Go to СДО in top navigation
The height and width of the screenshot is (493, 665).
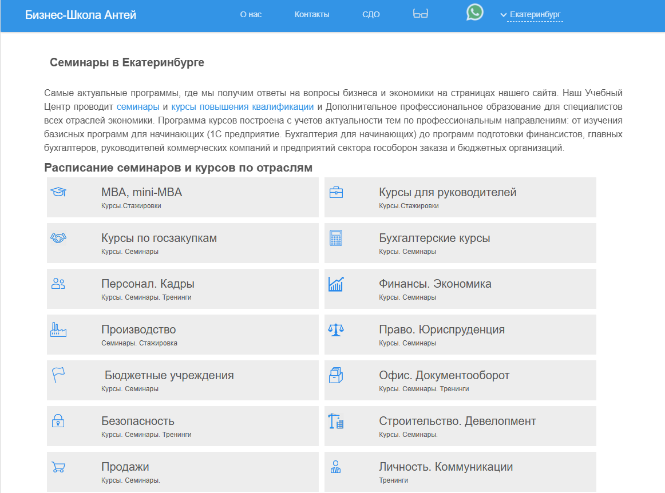371,15
